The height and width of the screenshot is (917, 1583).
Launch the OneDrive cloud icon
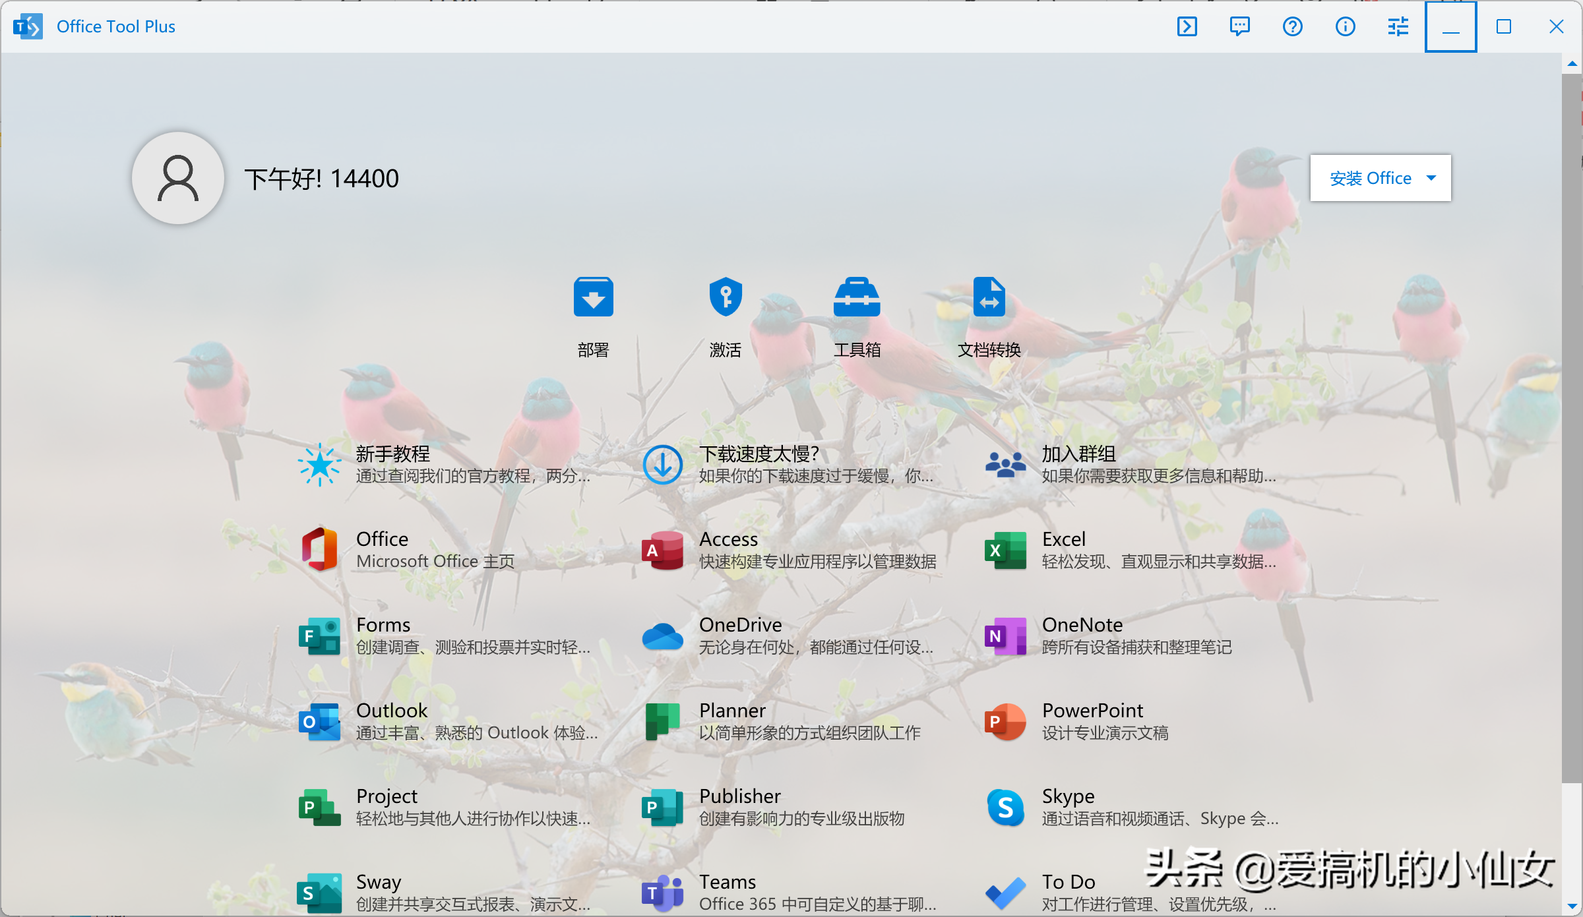pyautogui.click(x=662, y=636)
